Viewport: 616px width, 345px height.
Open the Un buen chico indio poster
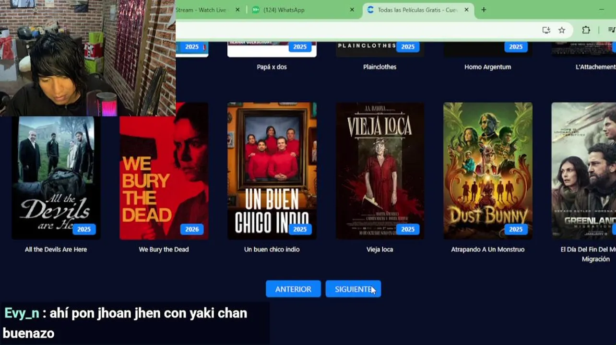pos(272,171)
